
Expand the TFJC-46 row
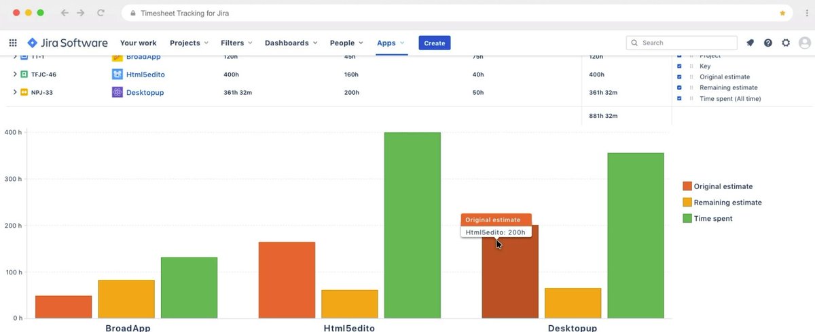coord(15,74)
